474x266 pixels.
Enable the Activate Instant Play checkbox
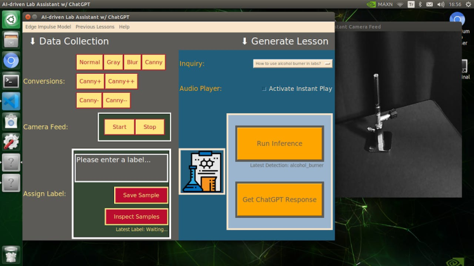pyautogui.click(x=264, y=89)
